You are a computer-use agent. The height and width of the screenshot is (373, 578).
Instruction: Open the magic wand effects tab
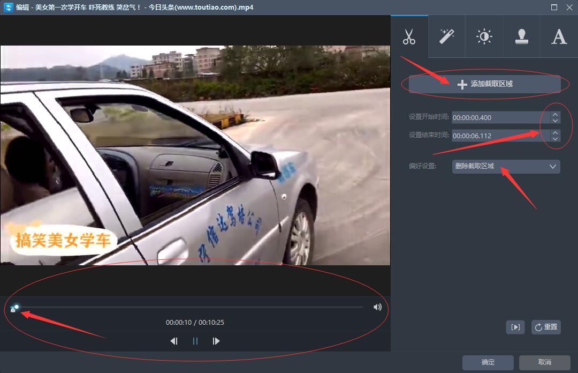[446, 37]
